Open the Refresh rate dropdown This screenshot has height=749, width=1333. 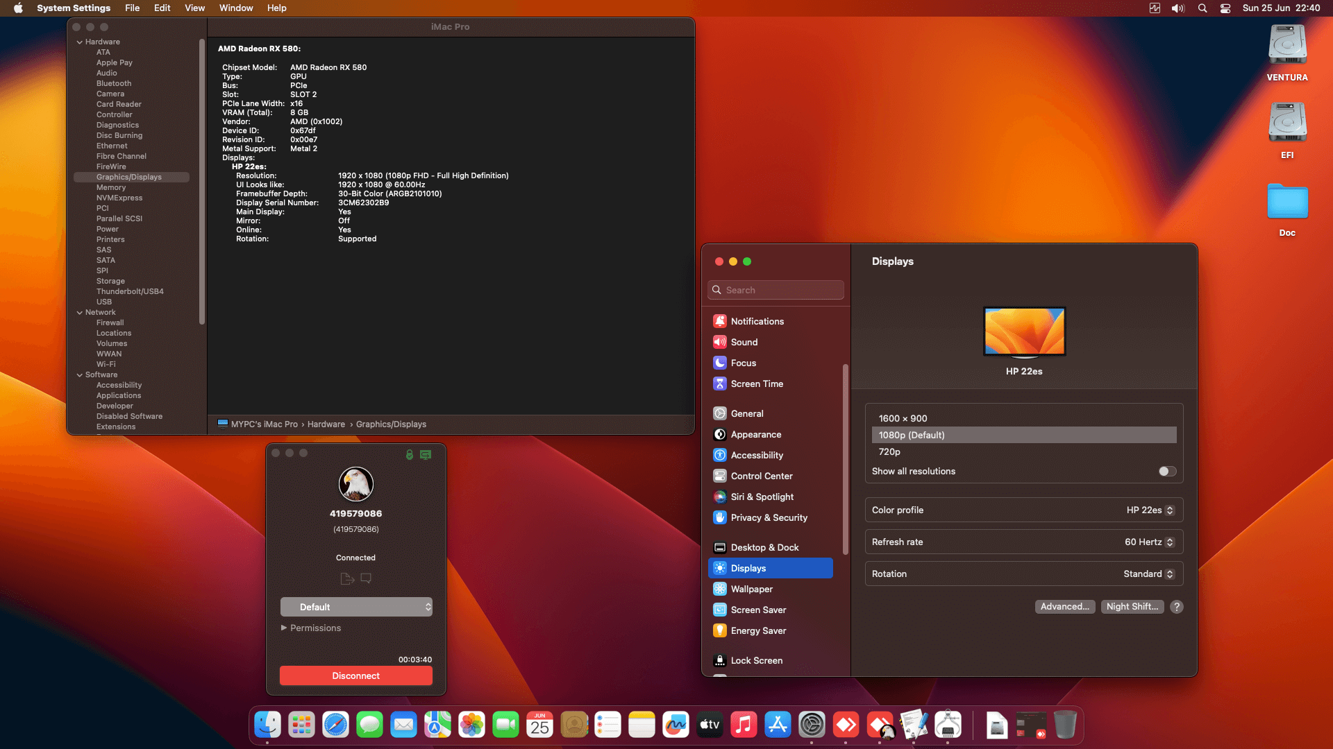coord(1149,542)
